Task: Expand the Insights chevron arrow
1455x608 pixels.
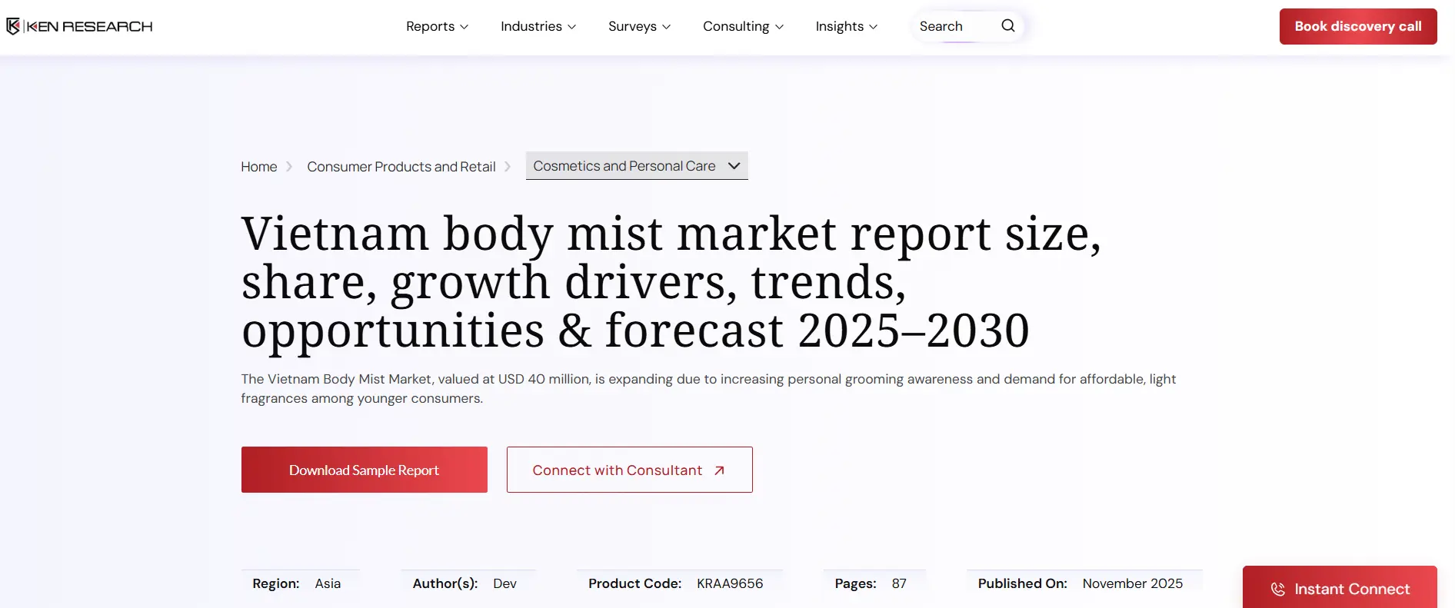Action: click(873, 27)
